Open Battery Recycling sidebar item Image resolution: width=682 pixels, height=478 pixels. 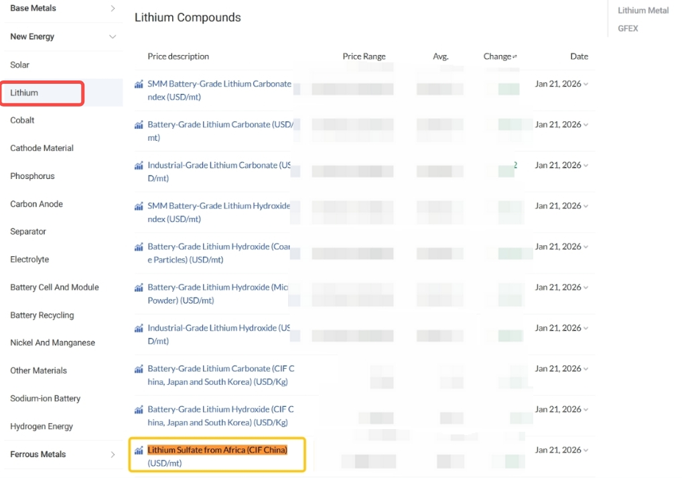(x=42, y=315)
